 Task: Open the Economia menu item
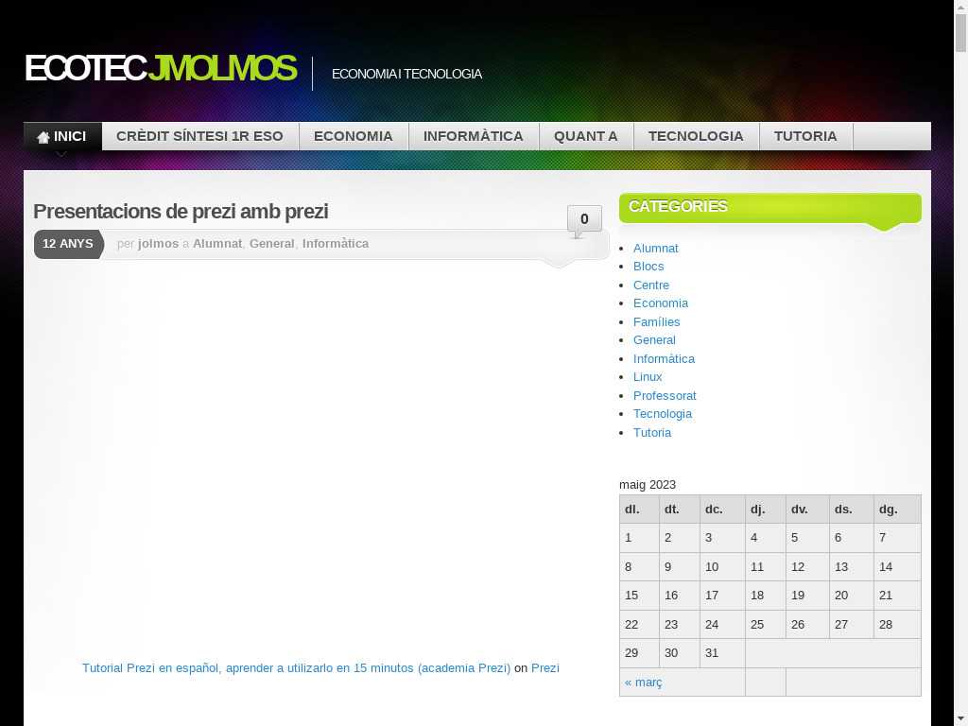(353, 136)
